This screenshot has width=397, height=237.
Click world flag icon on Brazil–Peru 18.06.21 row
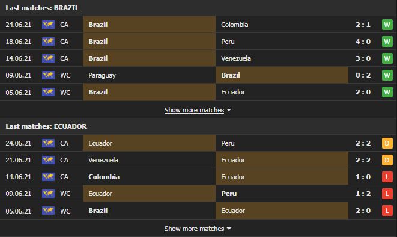(x=48, y=42)
